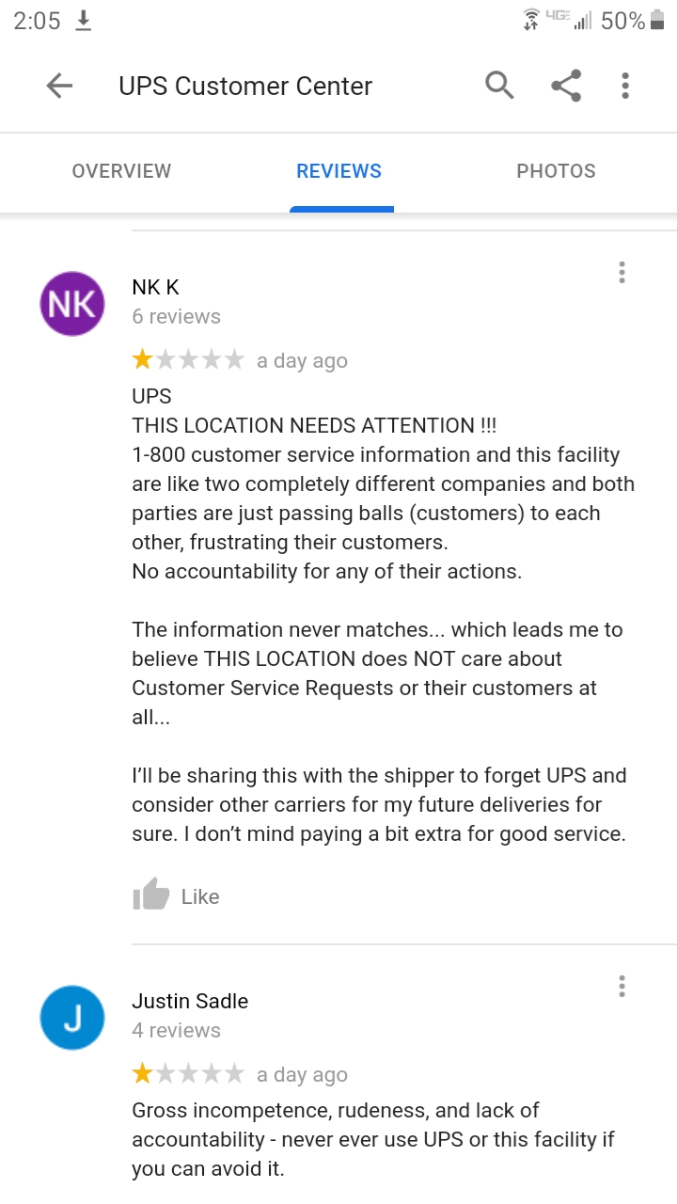Tap Justin Sadle blue J avatar
This screenshot has width=677, height=1204.
(71, 1018)
